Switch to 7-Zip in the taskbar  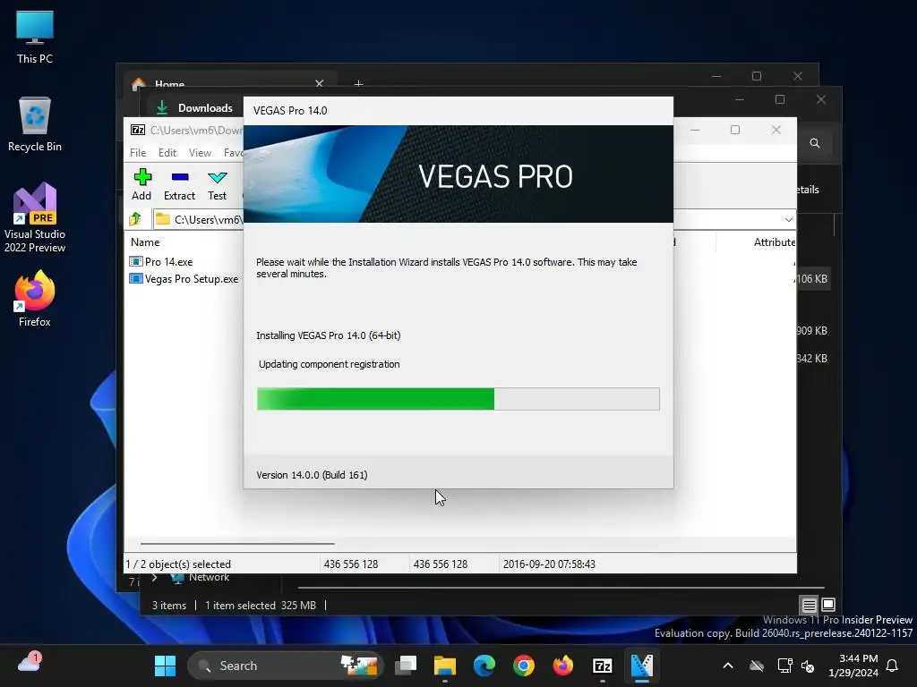click(x=603, y=666)
